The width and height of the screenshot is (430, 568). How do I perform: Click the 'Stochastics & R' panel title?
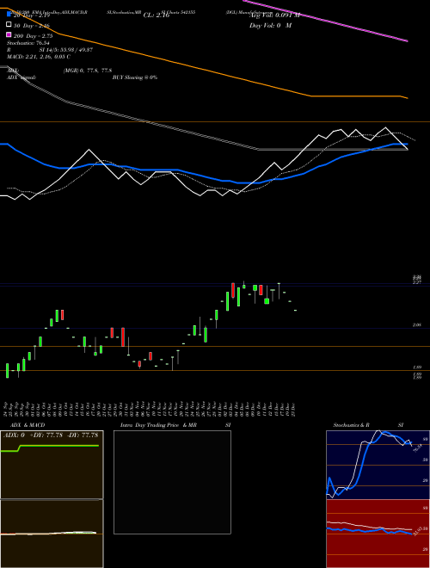click(x=351, y=425)
